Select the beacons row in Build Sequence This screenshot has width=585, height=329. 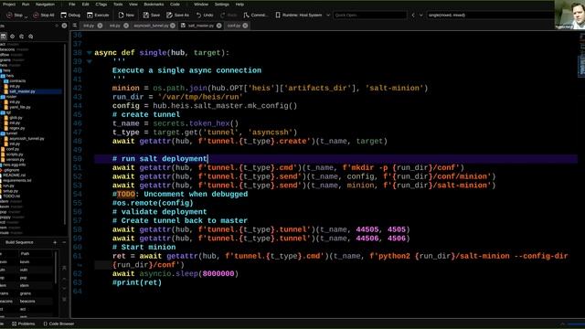tap(27, 302)
